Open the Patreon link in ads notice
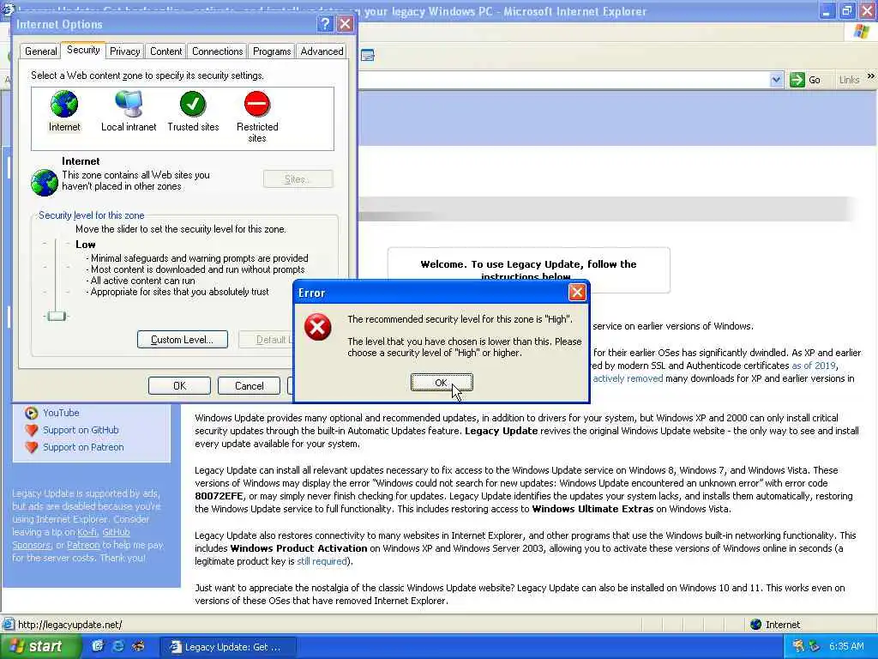This screenshot has height=659, width=878. point(83,545)
